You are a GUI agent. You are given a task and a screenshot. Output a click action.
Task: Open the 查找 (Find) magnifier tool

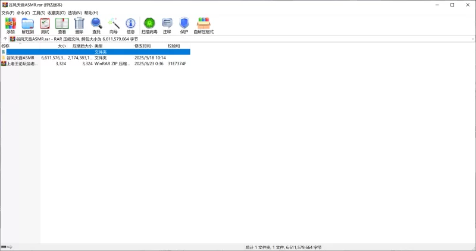tap(96, 26)
